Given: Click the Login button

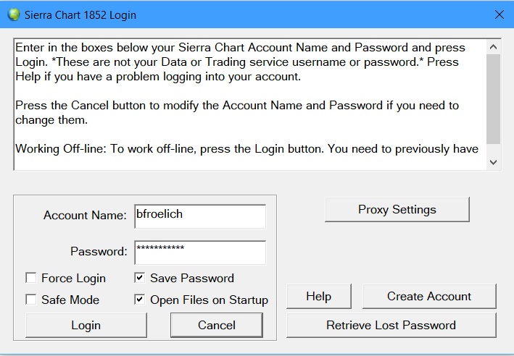Looking at the screenshot, I should pyautogui.click(x=86, y=325).
